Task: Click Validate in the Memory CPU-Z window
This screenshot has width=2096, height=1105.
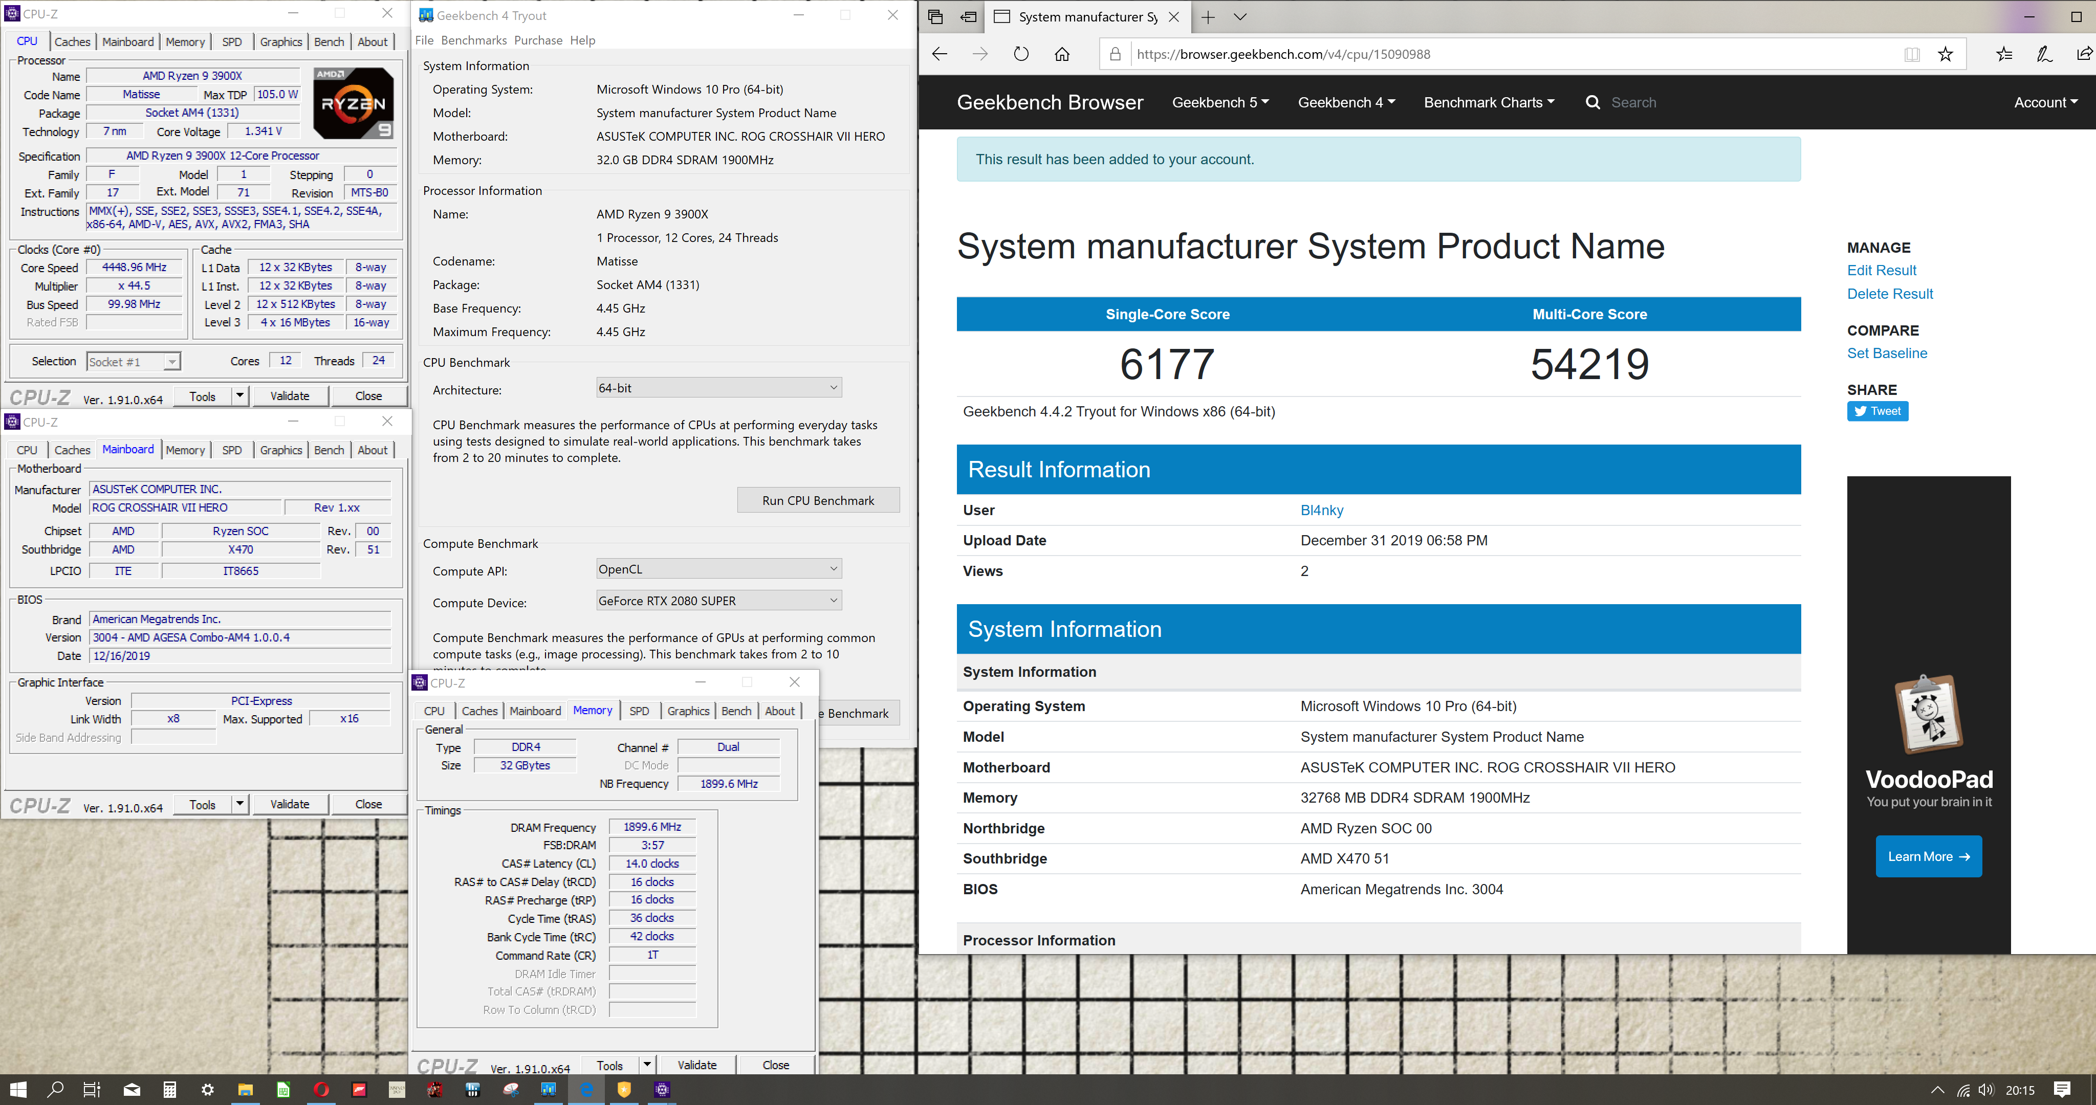Action: tap(697, 1065)
